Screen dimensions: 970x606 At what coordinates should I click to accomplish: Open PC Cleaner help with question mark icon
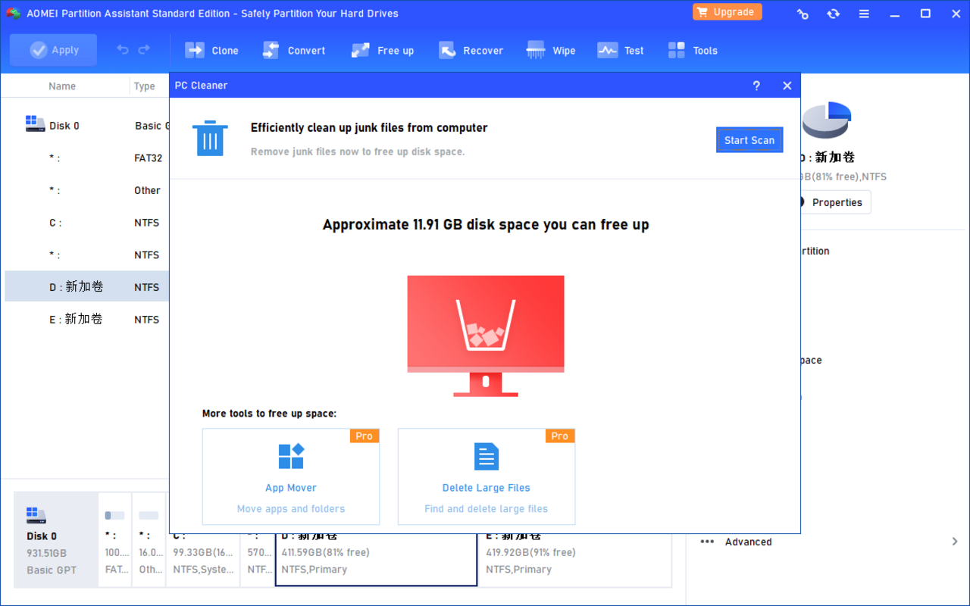coord(756,86)
